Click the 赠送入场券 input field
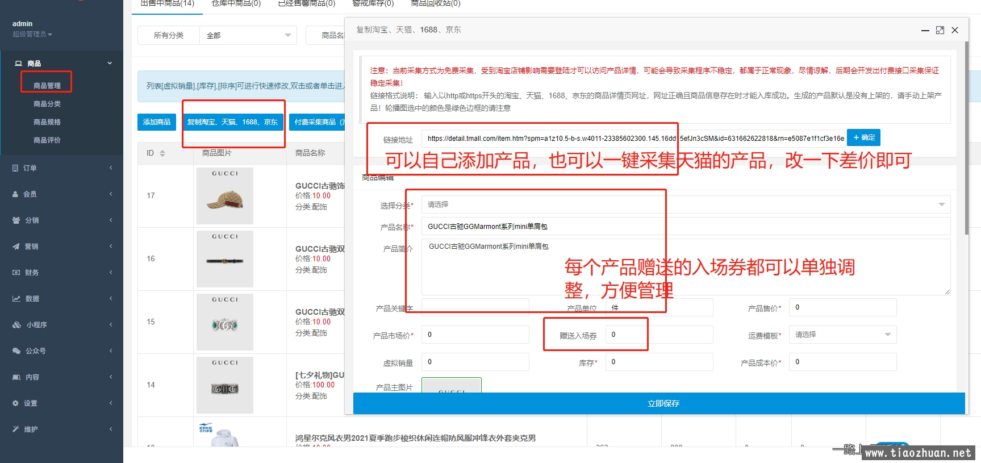This screenshot has width=981, height=463. tap(659, 335)
